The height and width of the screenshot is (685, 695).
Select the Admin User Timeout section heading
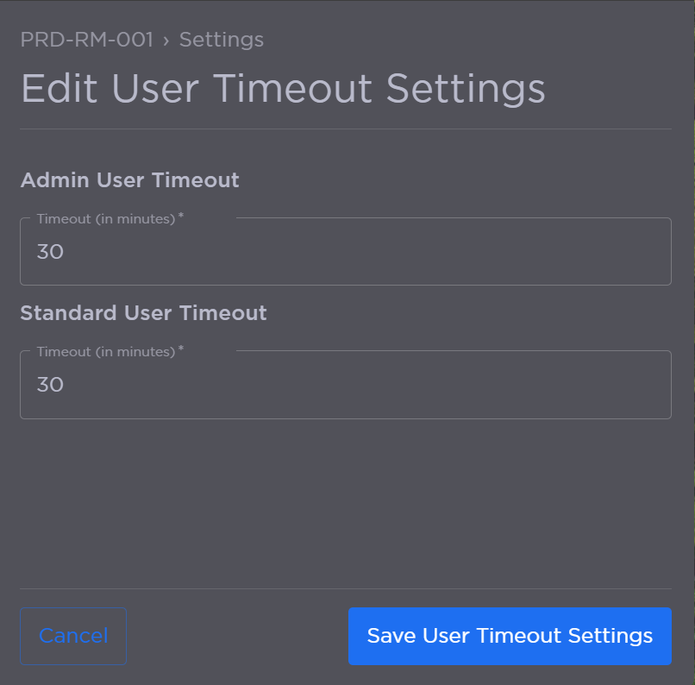(x=129, y=180)
